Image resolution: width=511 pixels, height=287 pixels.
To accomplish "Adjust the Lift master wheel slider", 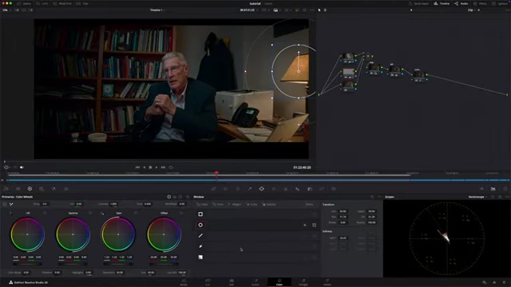I will click(x=27, y=264).
